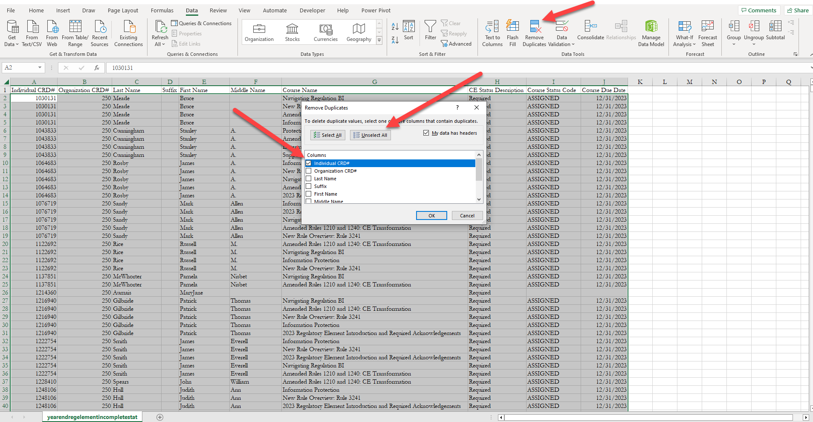Check the Organization CRD# column checkbox

coord(309,171)
